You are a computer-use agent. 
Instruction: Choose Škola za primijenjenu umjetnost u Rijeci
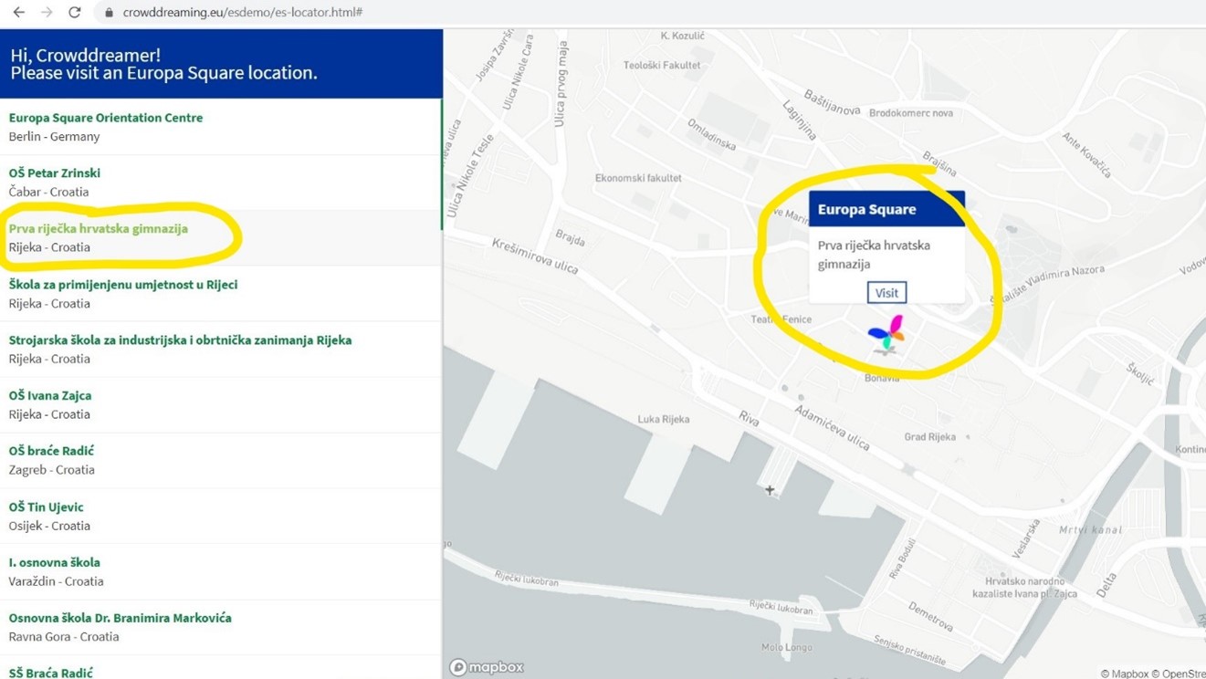pyautogui.click(x=123, y=285)
